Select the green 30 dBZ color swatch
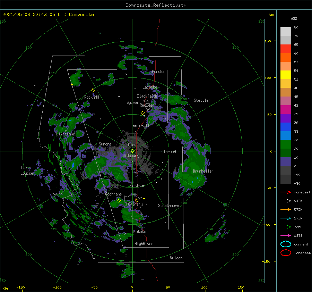 [286, 144]
